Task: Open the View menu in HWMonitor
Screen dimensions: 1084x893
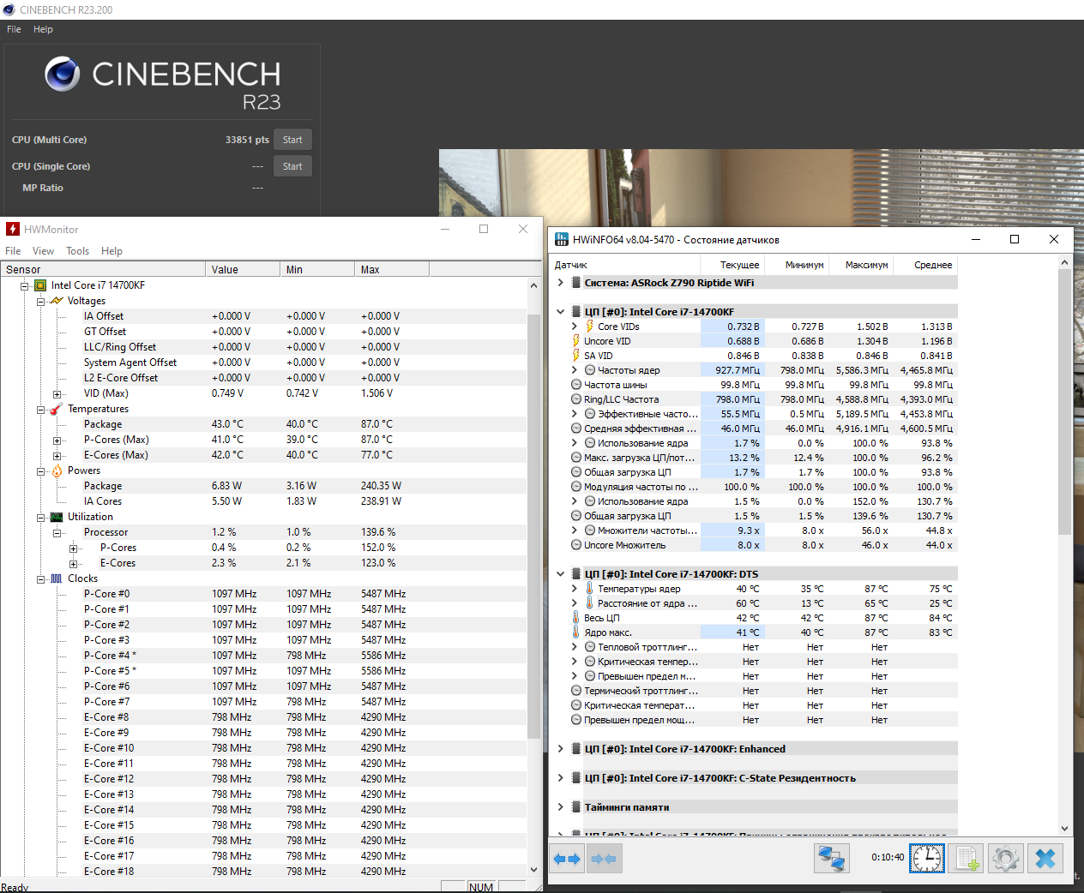Action: (x=43, y=251)
